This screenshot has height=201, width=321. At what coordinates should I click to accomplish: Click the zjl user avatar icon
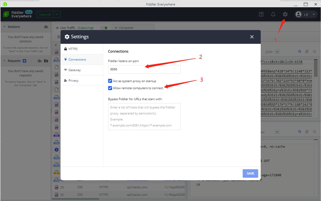298,14
